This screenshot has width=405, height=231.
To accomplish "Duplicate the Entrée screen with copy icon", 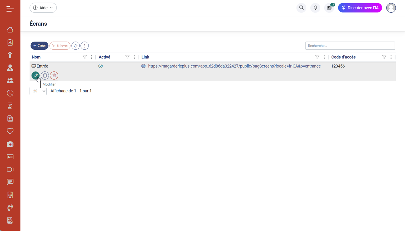I will click(45, 76).
